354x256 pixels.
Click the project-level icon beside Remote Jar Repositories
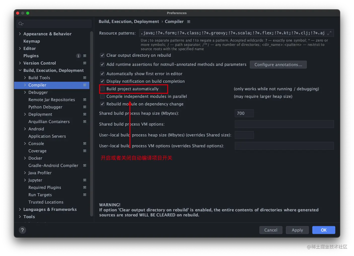click(85, 100)
